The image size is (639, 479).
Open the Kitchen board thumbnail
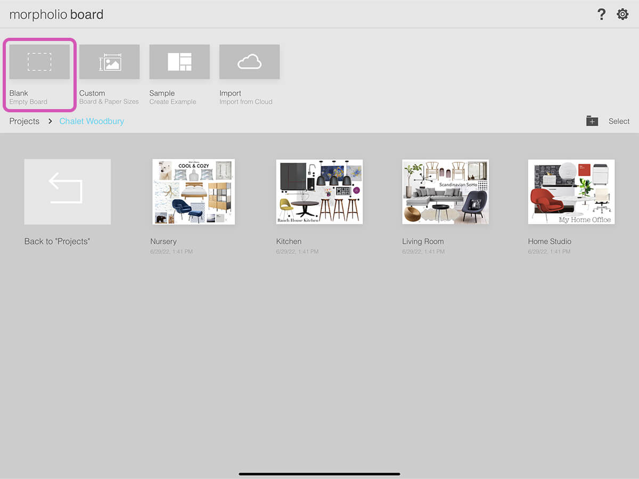(x=319, y=192)
